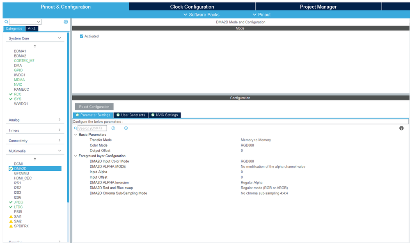The height and width of the screenshot is (243, 410).
Task: Open the Software Packs dropdown menu
Action: [202, 15]
